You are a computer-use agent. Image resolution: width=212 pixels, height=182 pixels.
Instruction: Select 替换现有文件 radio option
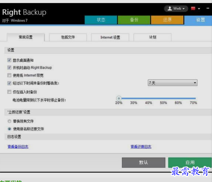click(9, 121)
